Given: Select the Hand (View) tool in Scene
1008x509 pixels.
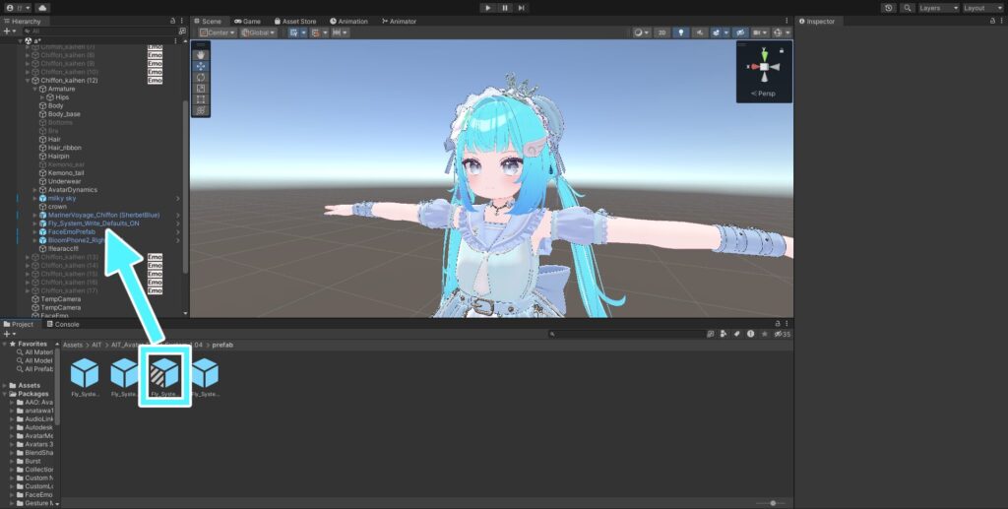Looking at the screenshot, I should [201, 55].
